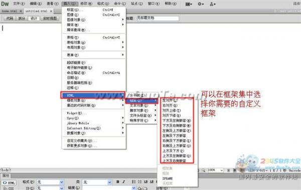Click the Bold B icon in Properties

click(x=118, y=182)
